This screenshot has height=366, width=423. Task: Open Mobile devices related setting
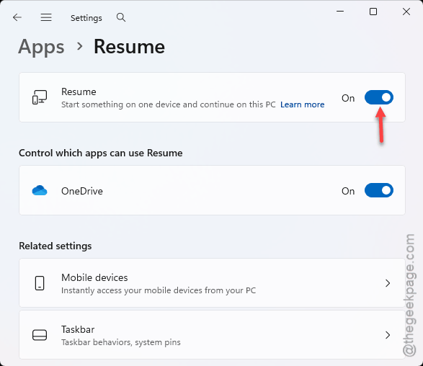pyautogui.click(x=212, y=282)
